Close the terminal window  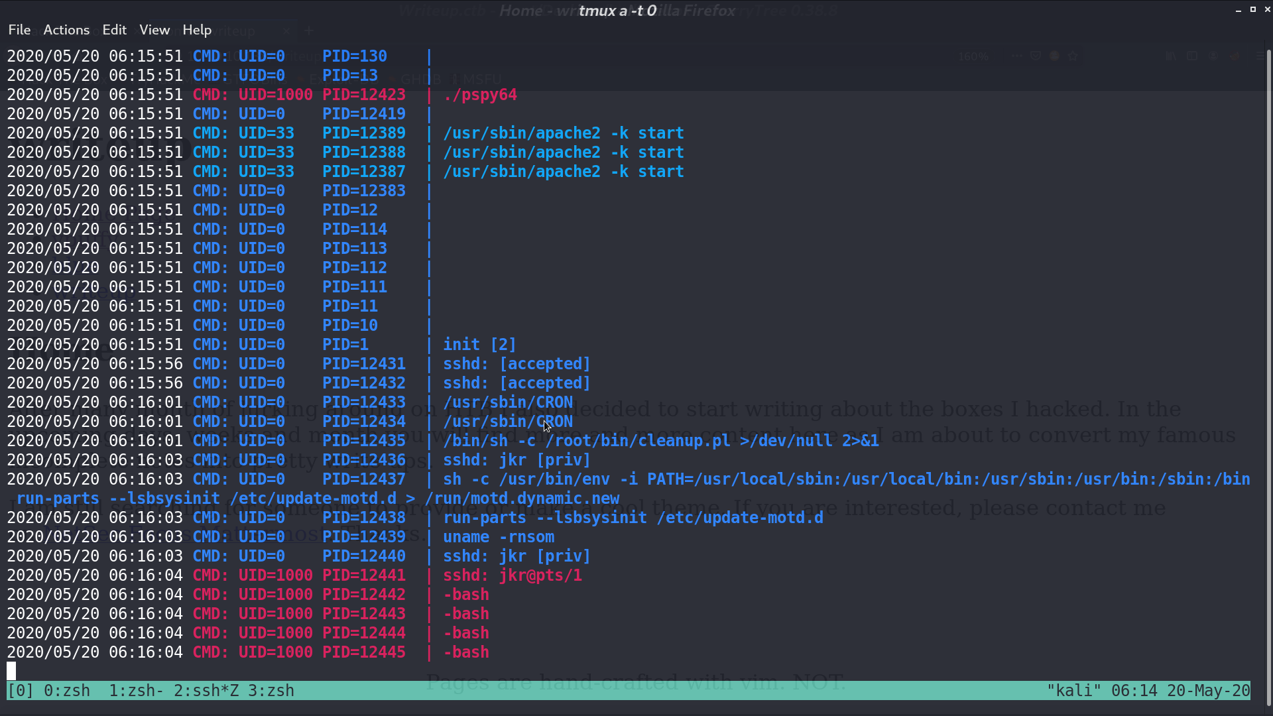(1267, 9)
